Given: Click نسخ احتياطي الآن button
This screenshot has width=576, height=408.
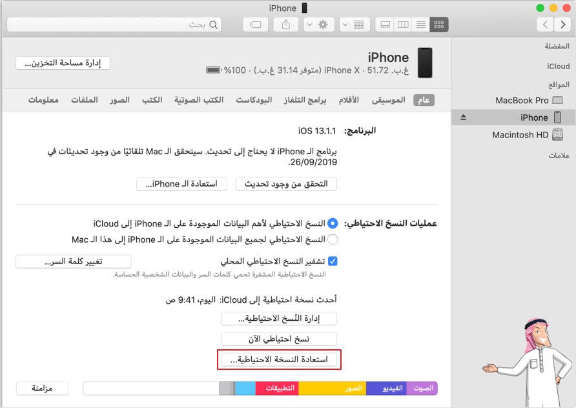Looking at the screenshot, I should [x=279, y=339].
